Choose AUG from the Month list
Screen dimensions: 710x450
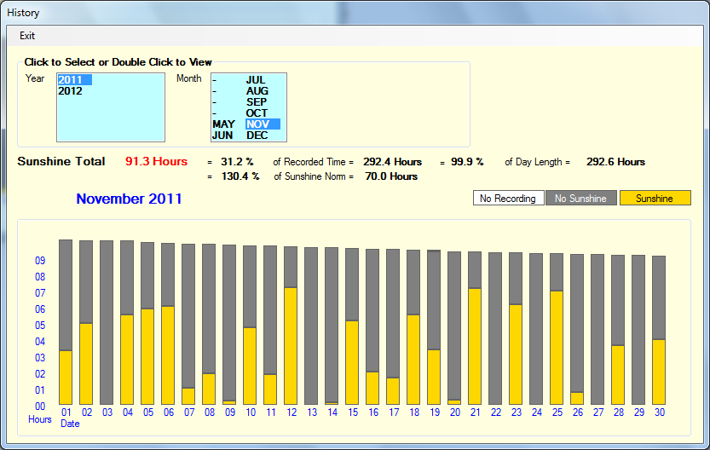(257, 91)
